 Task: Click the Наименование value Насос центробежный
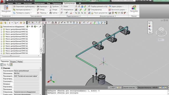(26, 71)
